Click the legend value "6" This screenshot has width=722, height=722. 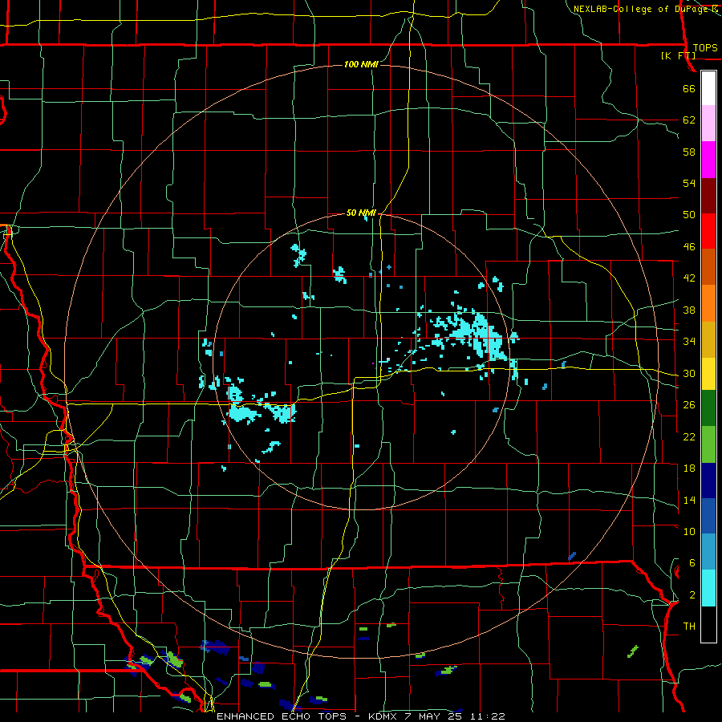[692, 563]
